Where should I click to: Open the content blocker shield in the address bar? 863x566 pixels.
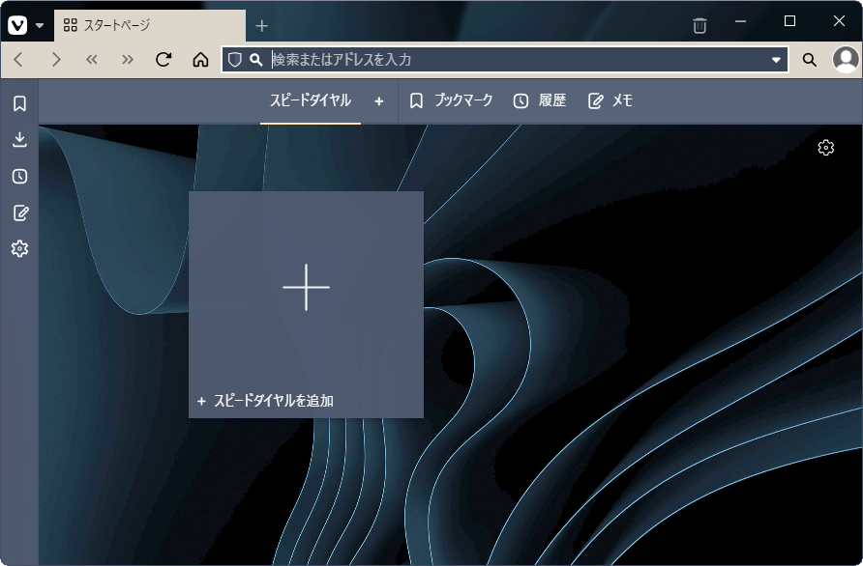[234, 59]
